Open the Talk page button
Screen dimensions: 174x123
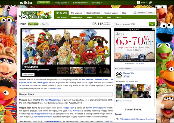[x=45, y=24]
